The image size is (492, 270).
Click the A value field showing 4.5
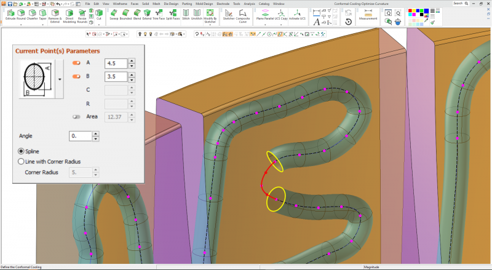pyautogui.click(x=116, y=63)
